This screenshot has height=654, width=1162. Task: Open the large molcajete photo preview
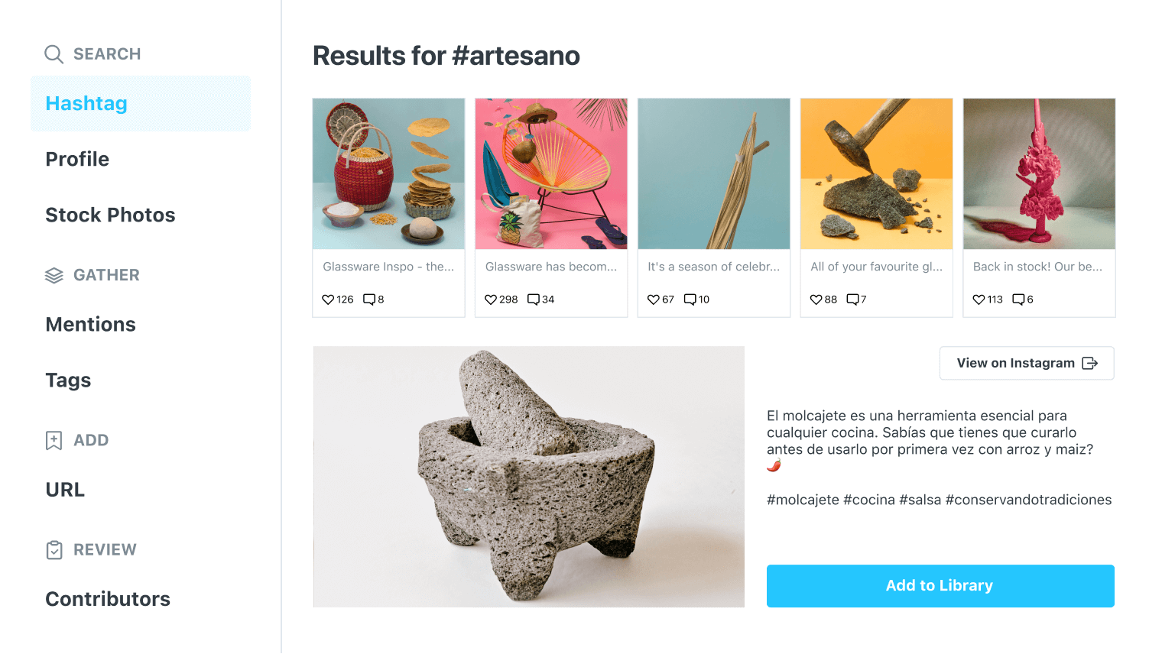point(529,477)
